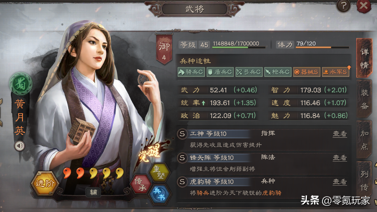
Task: Open the 兵书 blue hexagon icon
Action: click(160, 194)
